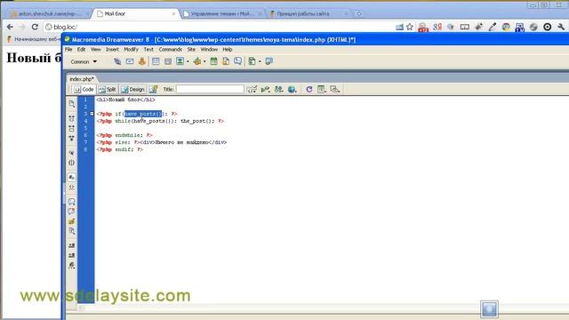Click Indent Code icon

pyautogui.click(x=71, y=245)
